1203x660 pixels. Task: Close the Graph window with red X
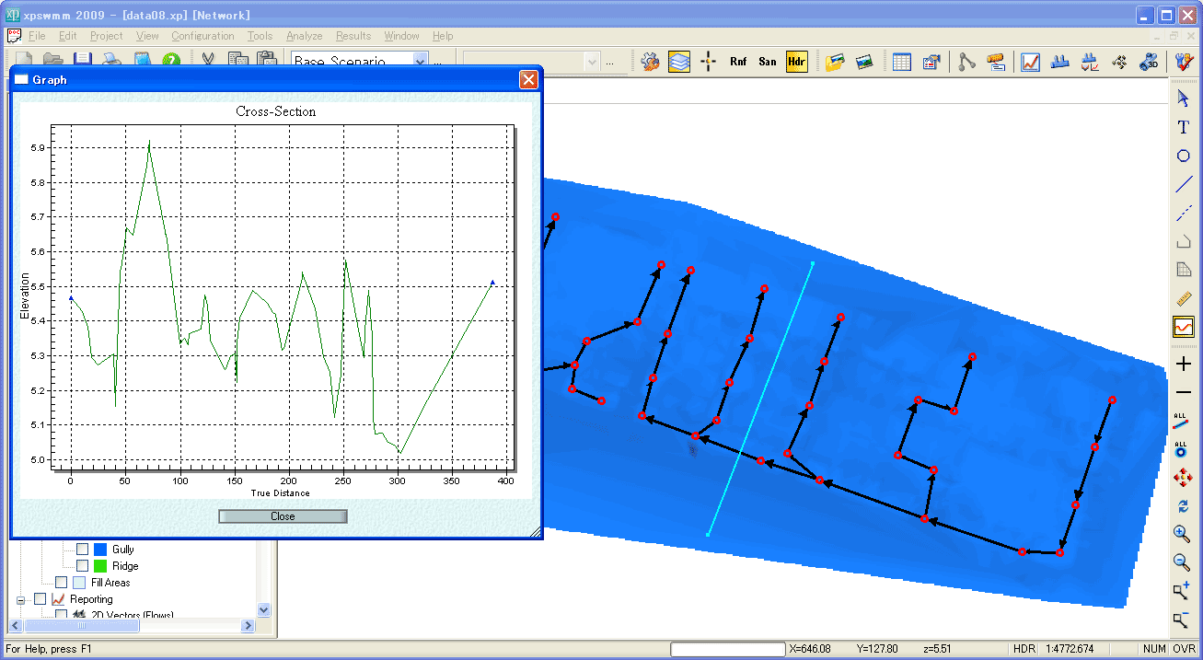point(528,80)
